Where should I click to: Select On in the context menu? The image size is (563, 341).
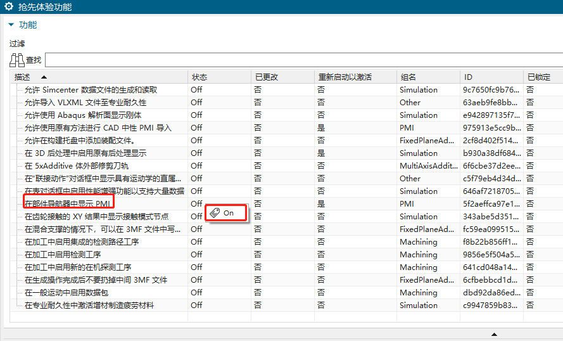226,213
